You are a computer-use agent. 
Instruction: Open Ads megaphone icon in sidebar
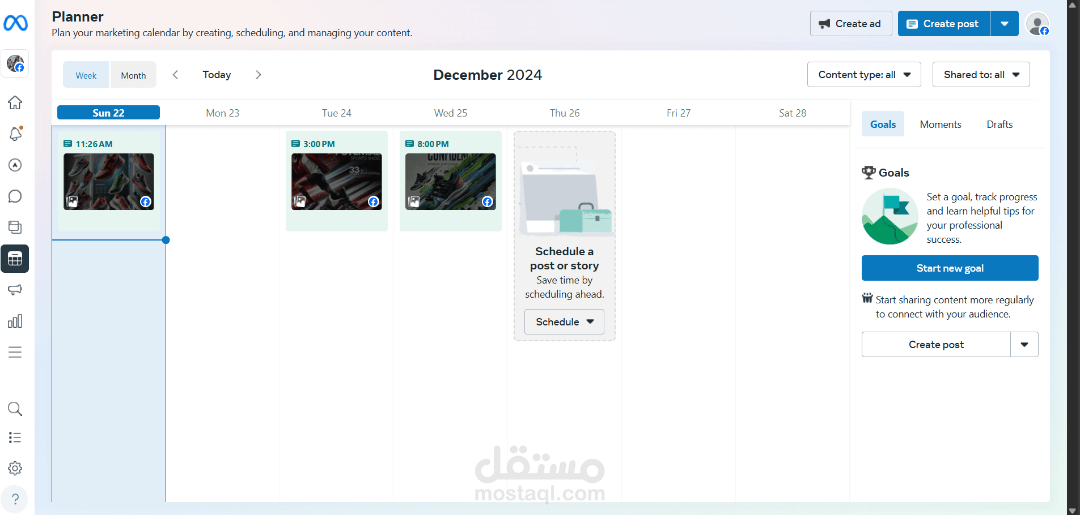pos(15,290)
